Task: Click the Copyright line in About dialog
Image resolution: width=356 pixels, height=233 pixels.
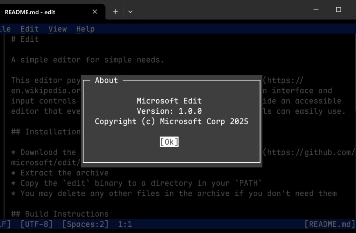Action: pos(171,121)
